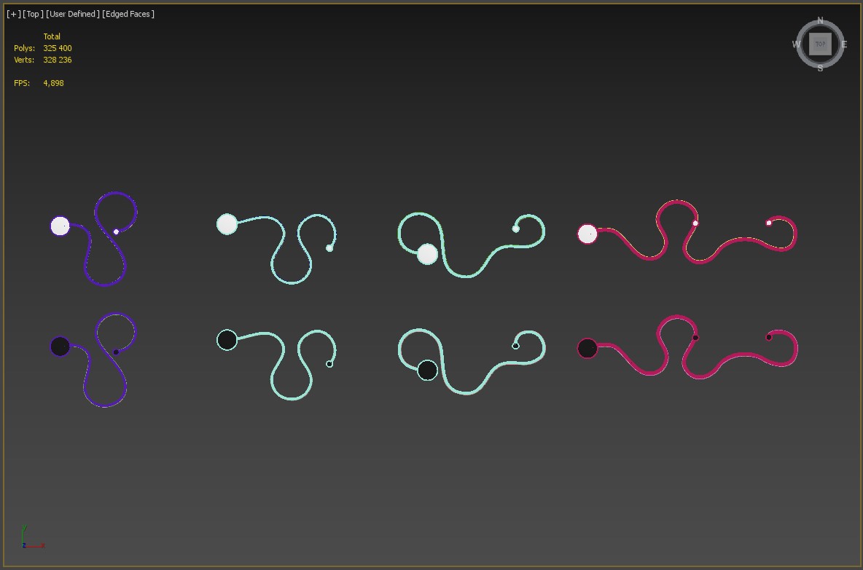Click the XYZ axis tripod gizmo

point(33,537)
